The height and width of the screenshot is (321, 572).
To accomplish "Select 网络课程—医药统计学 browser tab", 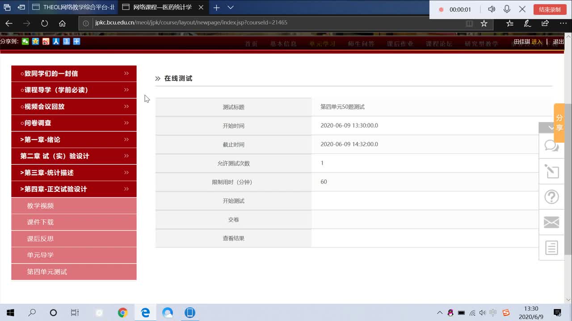I will 163,8.
